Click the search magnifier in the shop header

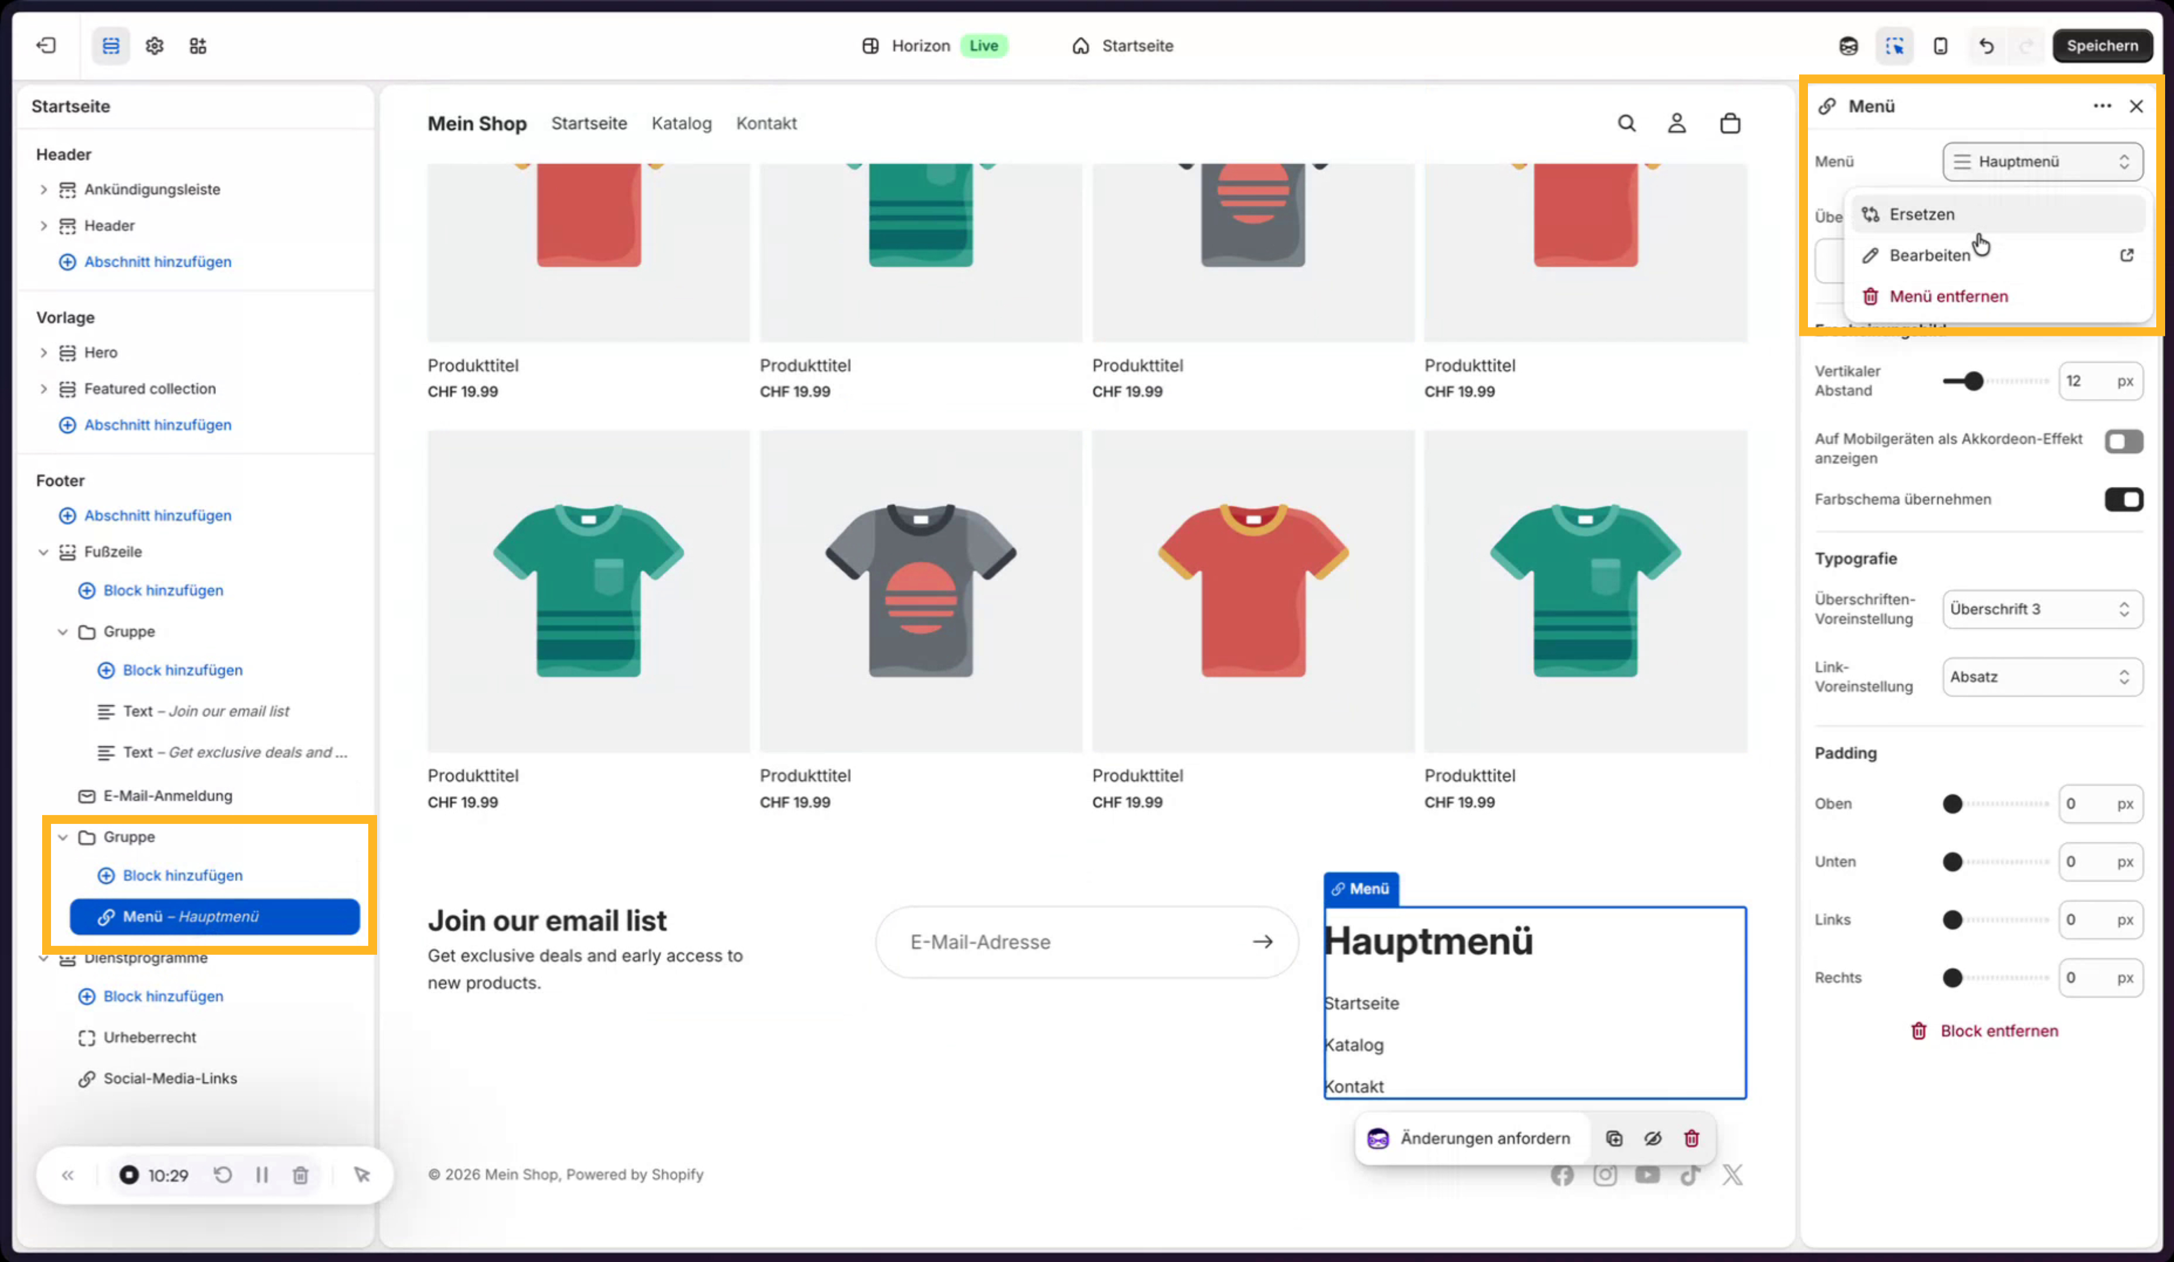[1626, 123]
